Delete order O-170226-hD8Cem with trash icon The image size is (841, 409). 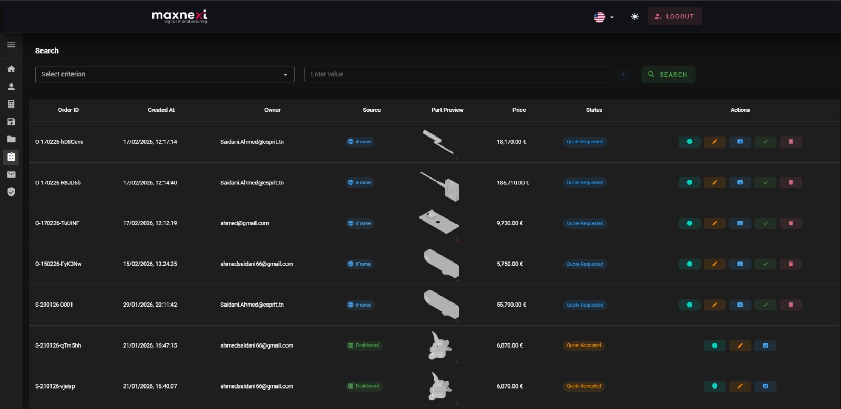coord(791,142)
